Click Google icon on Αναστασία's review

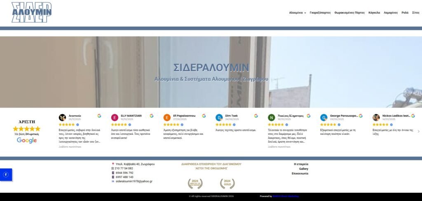point(99,116)
